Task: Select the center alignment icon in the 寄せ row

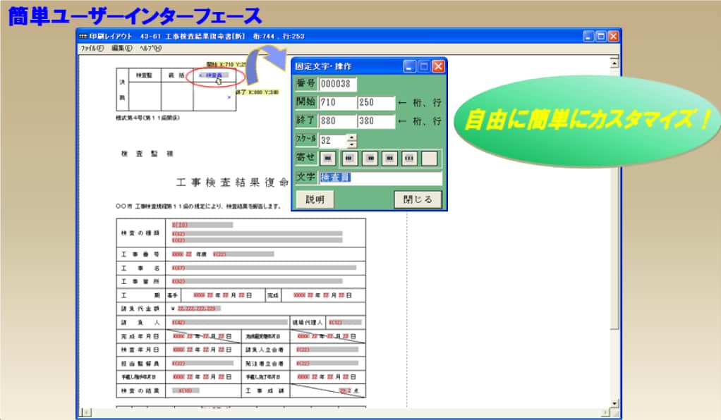Action: (x=370, y=156)
